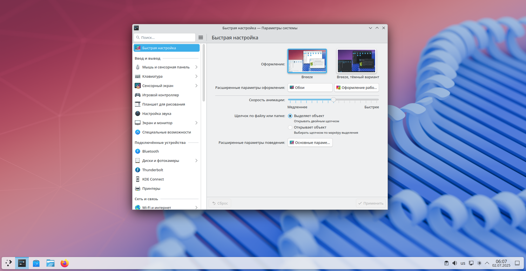Open the Планшет для рисования icon
The height and width of the screenshot is (271, 526).
pos(138,104)
